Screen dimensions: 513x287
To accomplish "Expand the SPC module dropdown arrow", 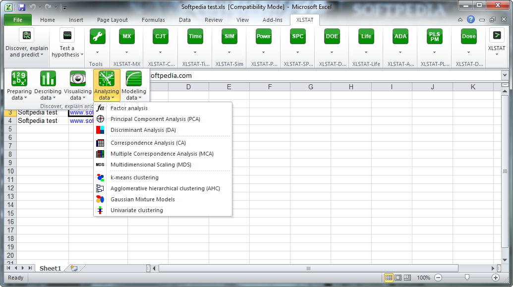I will (298, 53).
